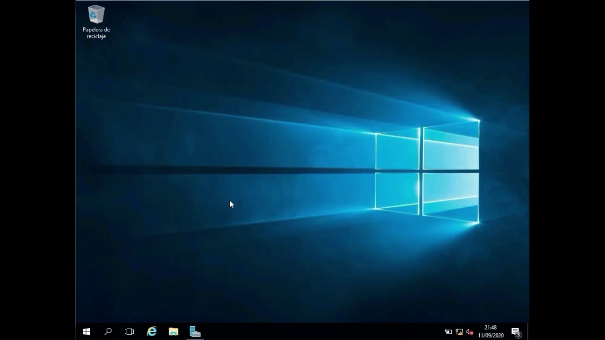Open the clock showing 21:48
The height and width of the screenshot is (340, 605).
[491, 331]
